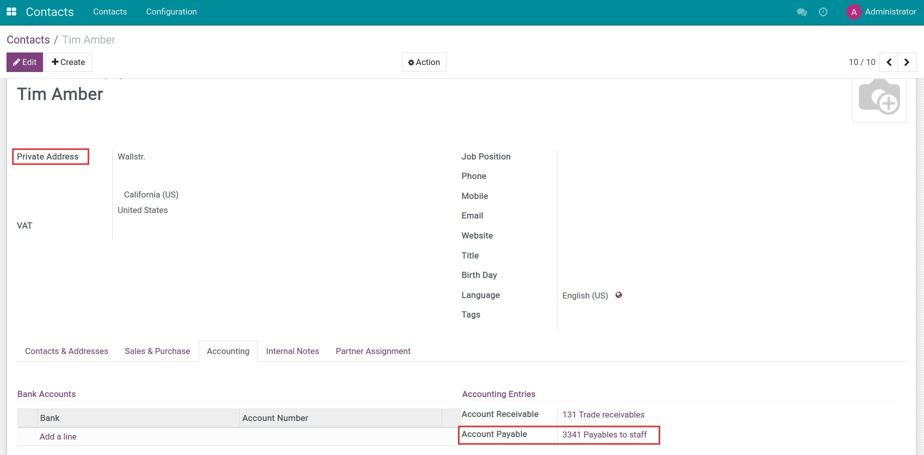Open the activities clock icon
Screen dimensions: 924x455
coord(823,11)
